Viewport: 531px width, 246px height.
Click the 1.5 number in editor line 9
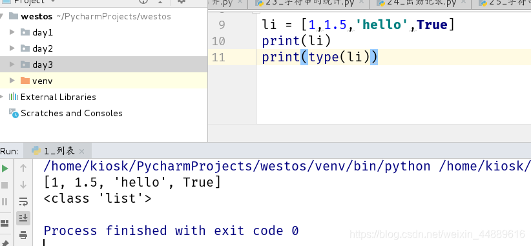tap(335, 25)
